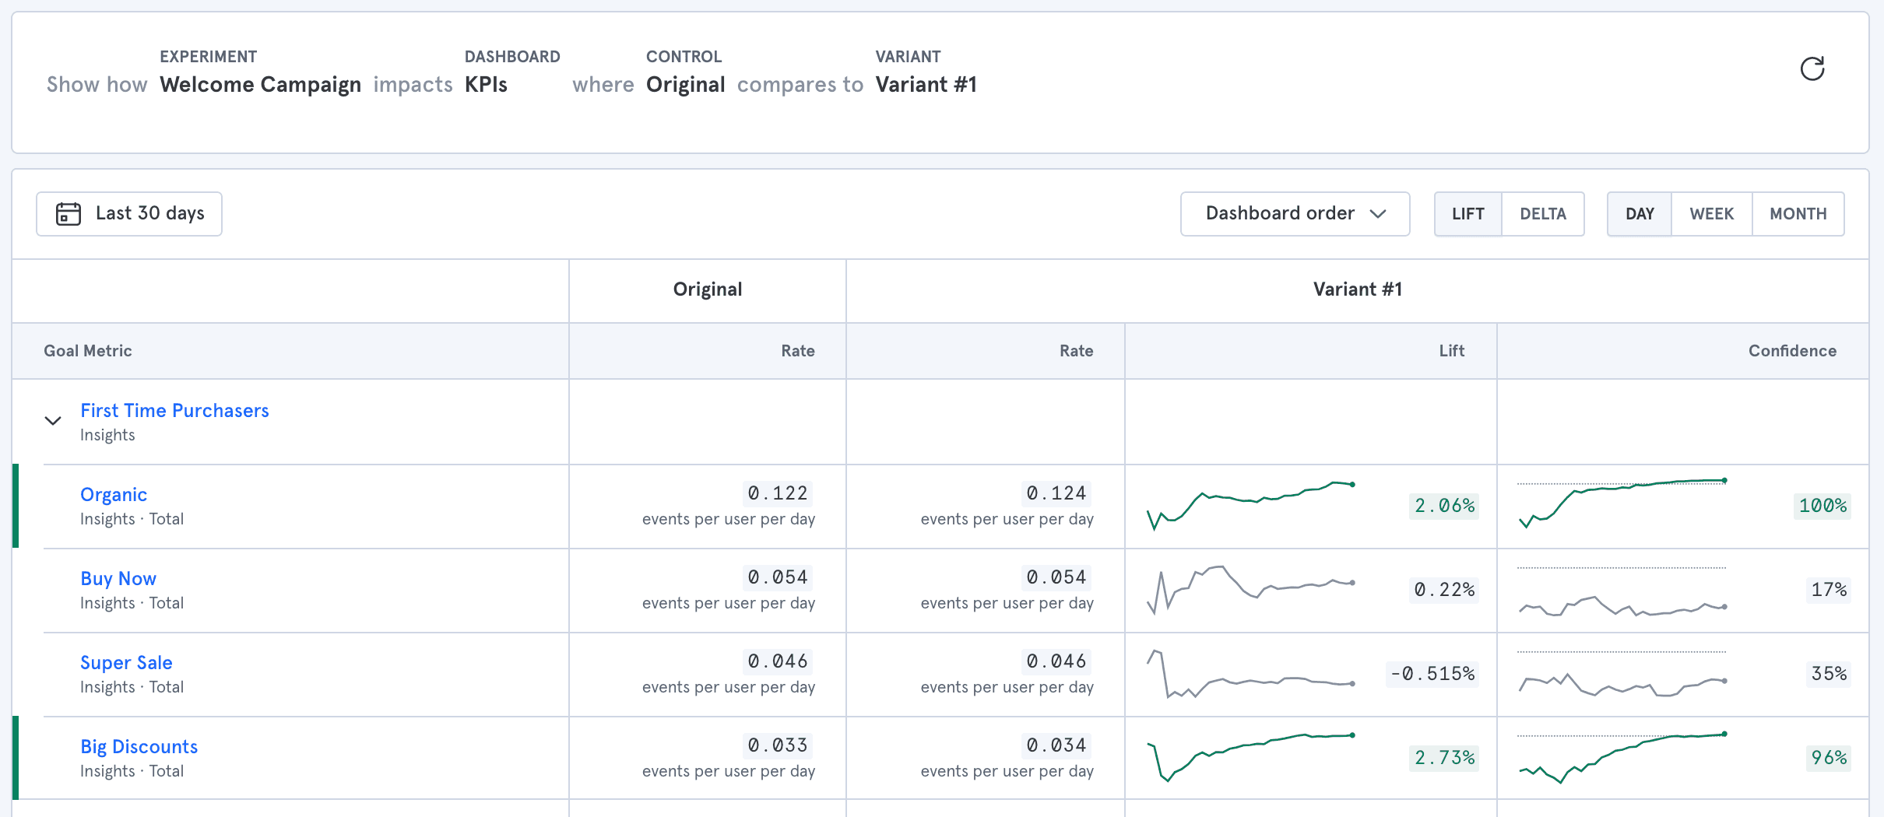Select the LIFT toggle option
Screen dimensions: 1884x817
(x=1467, y=214)
